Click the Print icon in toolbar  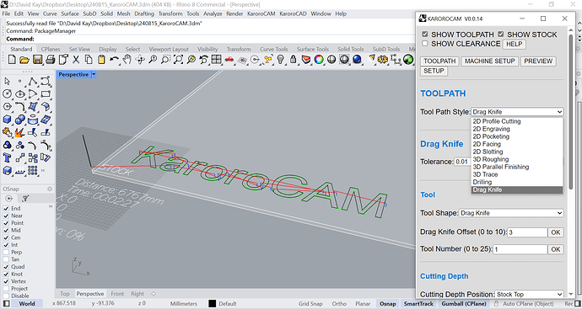50,59
